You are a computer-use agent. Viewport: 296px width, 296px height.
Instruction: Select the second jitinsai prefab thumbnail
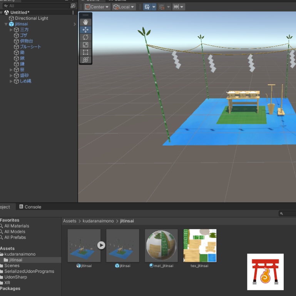point(123,246)
